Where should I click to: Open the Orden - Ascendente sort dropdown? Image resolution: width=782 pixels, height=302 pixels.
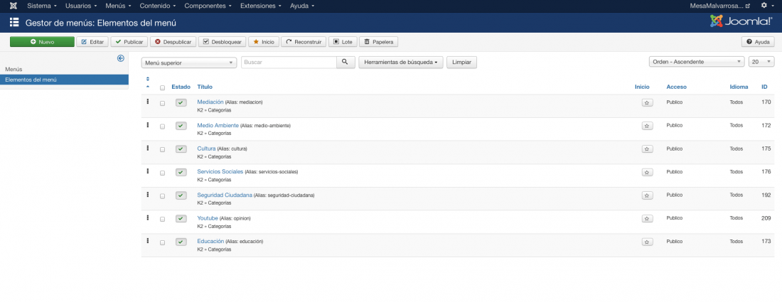coord(697,62)
